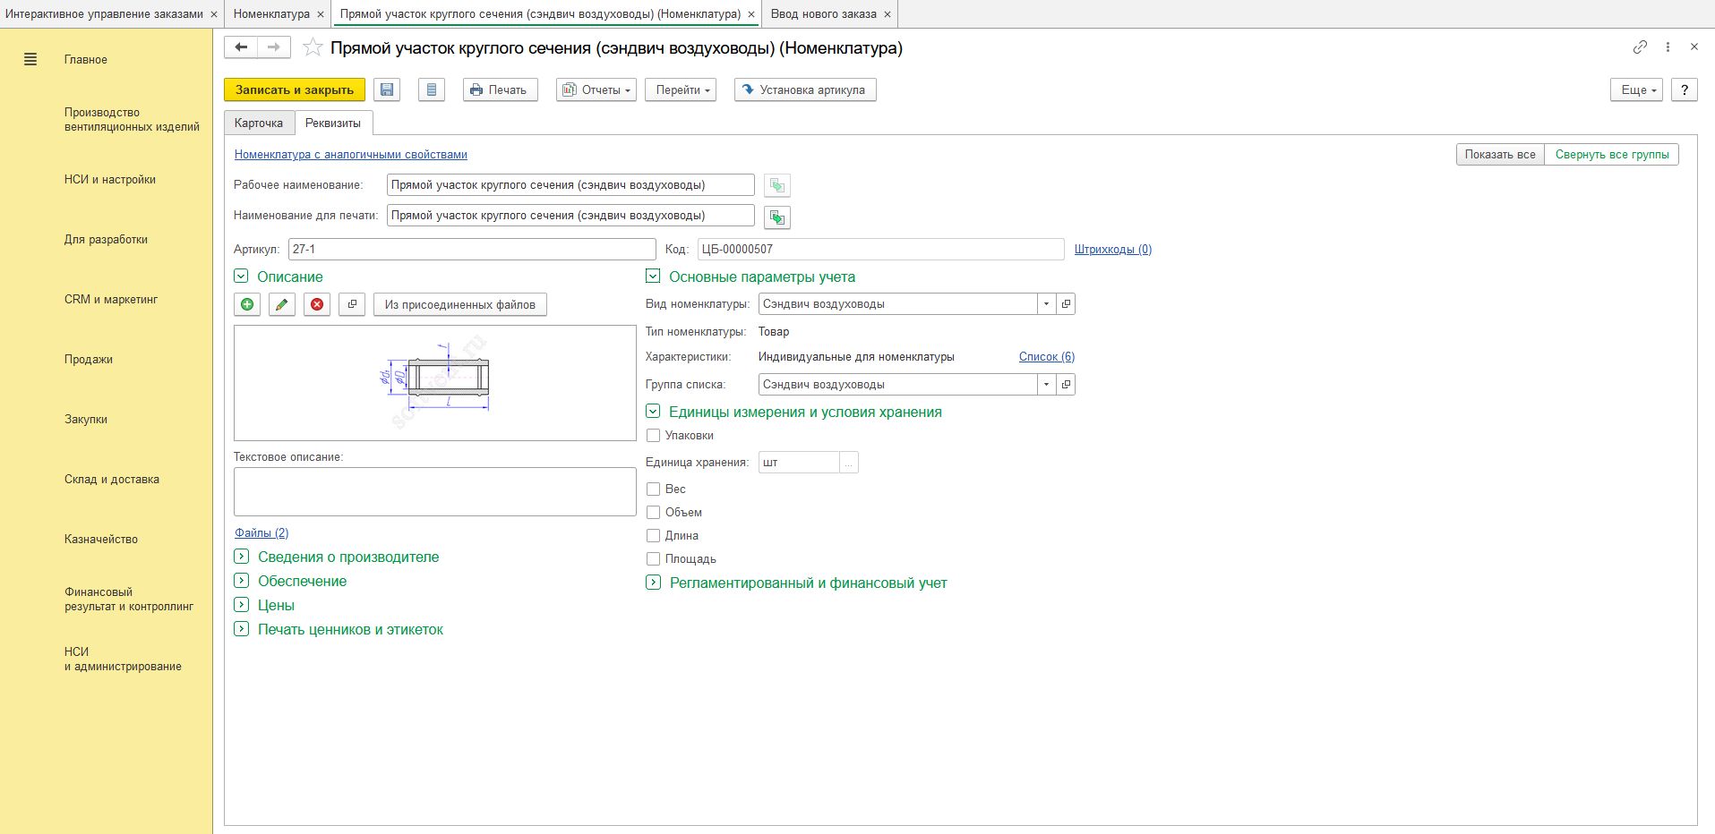Click the red delete image icon
Screen dimensions: 1715x834
pyautogui.click(x=317, y=304)
